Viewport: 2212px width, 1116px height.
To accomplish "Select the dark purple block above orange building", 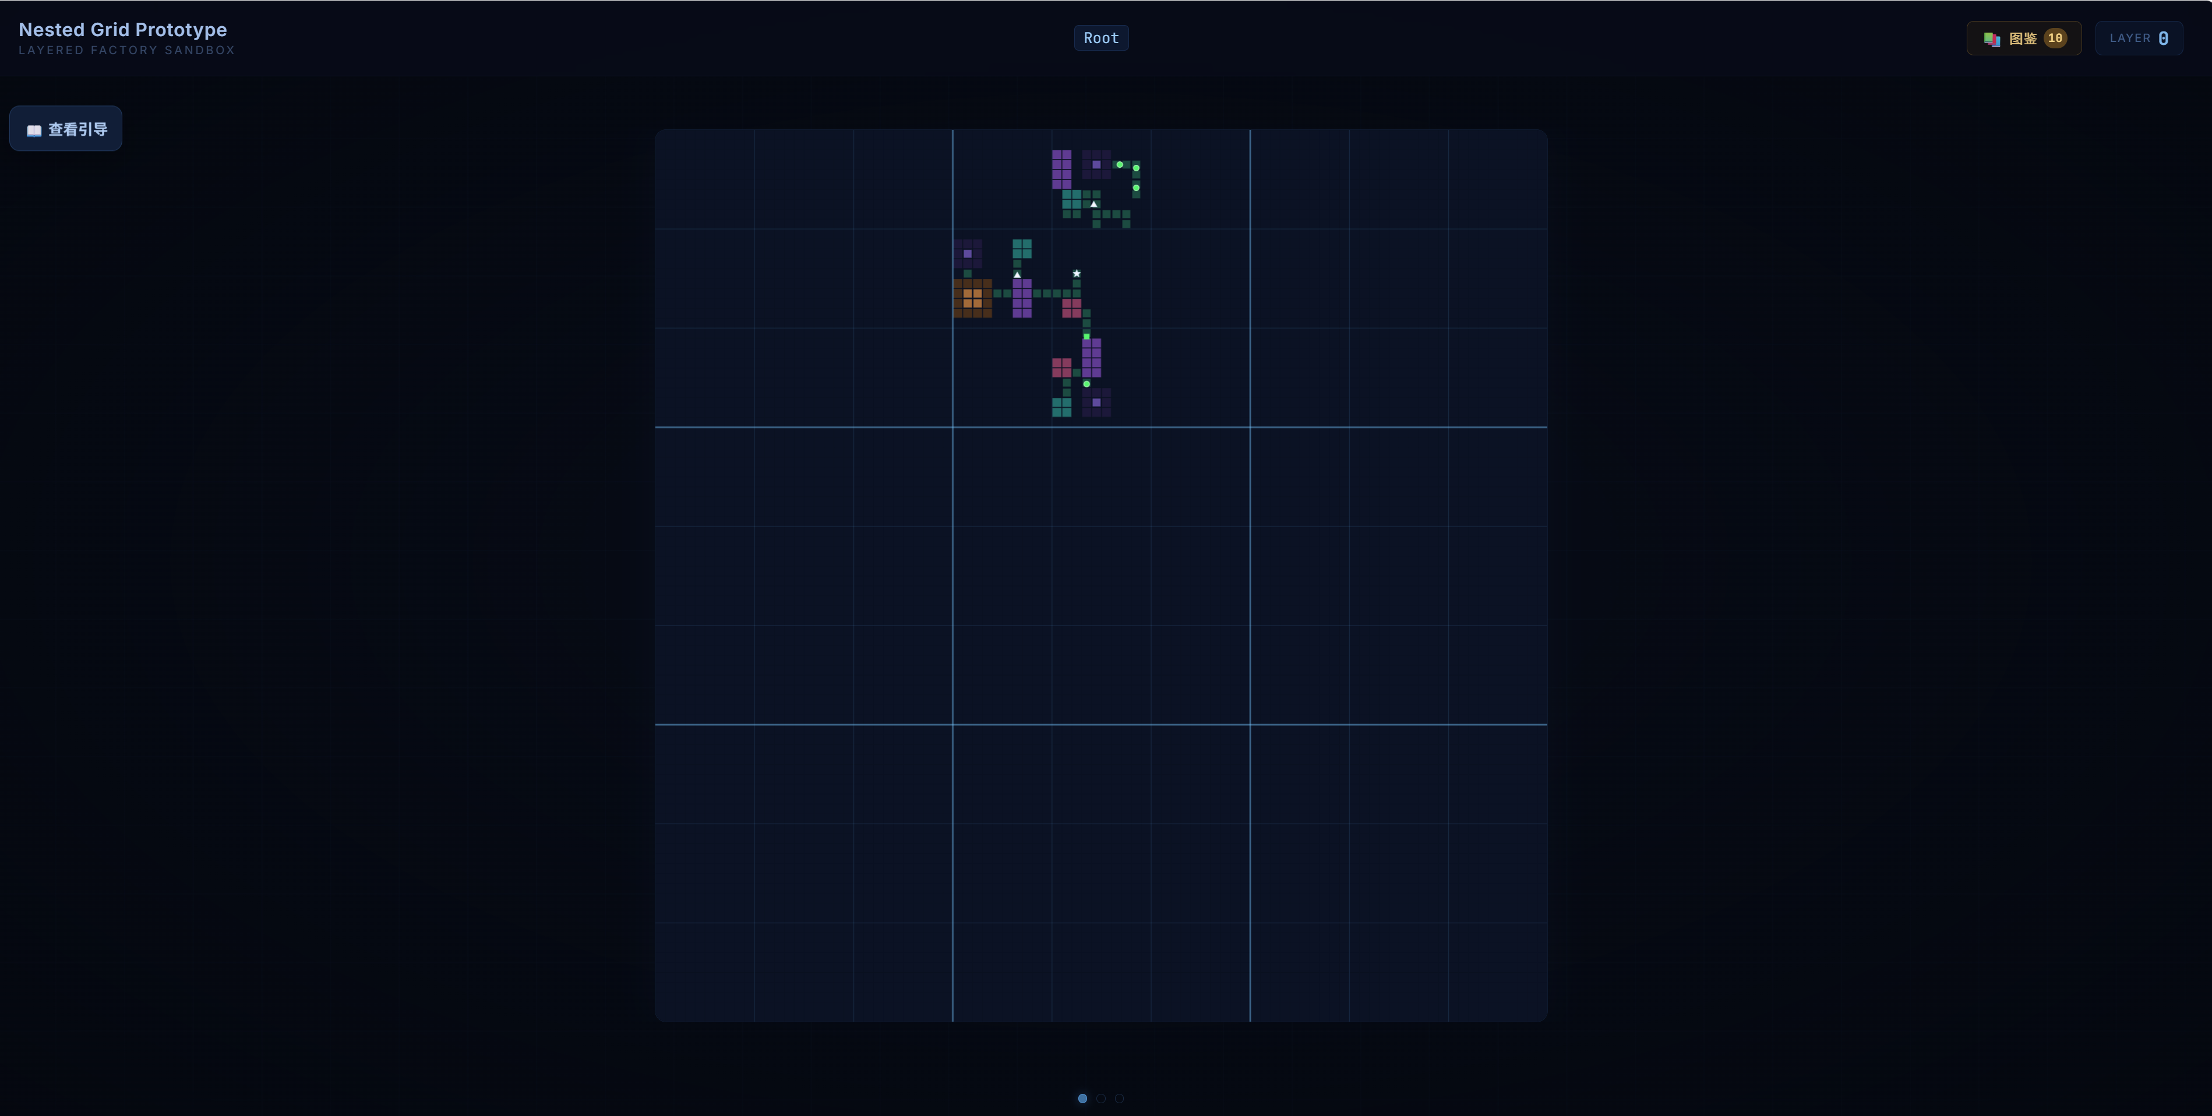I will [x=968, y=254].
